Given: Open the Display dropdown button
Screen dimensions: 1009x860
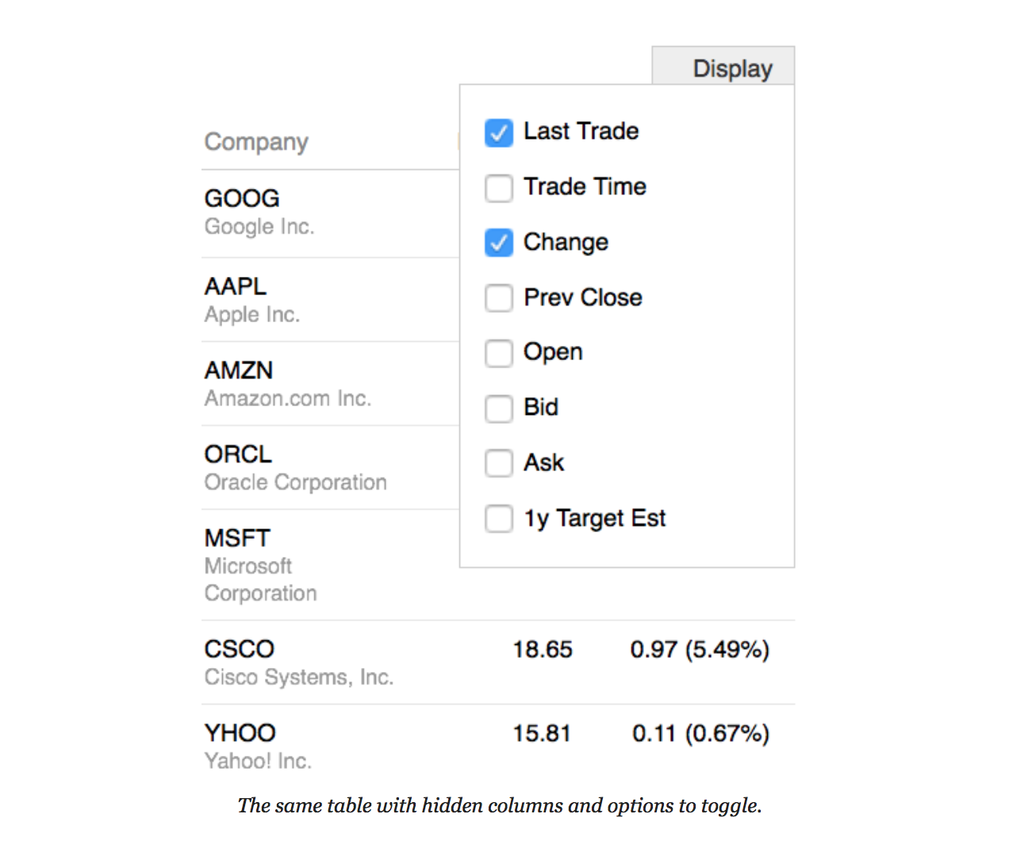Looking at the screenshot, I should pyautogui.click(x=723, y=67).
